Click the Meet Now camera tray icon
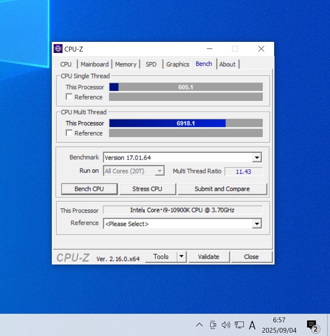330x336 pixels. (x=213, y=325)
